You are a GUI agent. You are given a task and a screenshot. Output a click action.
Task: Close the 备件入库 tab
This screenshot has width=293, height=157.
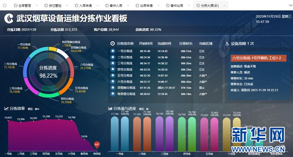tap(128, 5)
